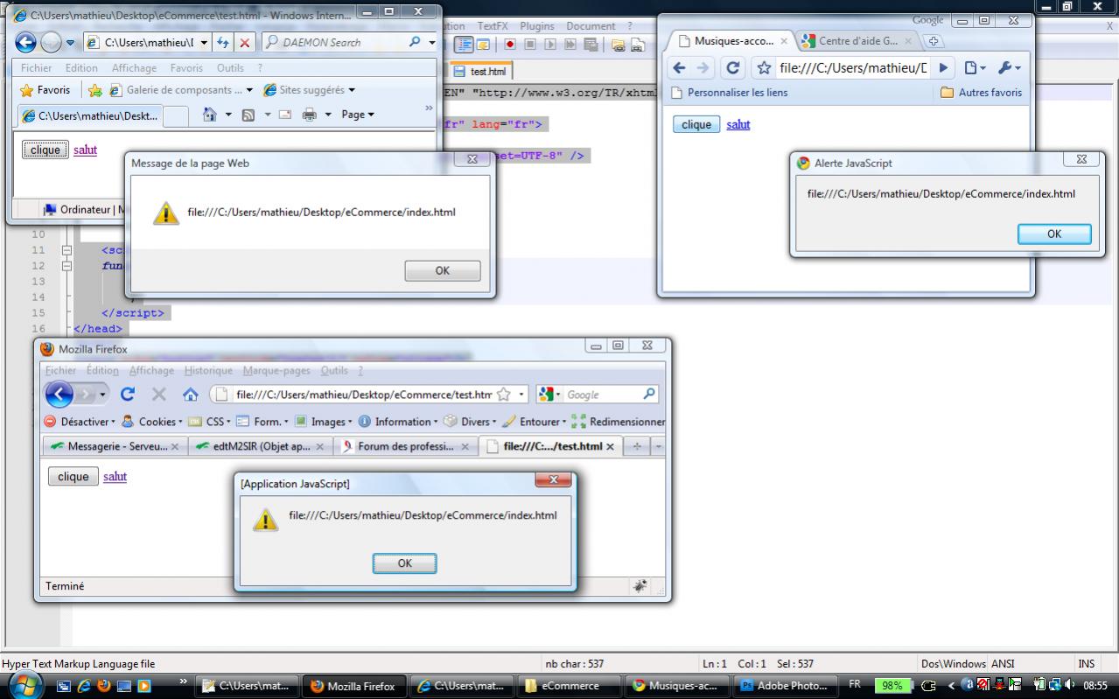
Task: Refresh the page in Internet Explorer
Action: click(x=223, y=42)
